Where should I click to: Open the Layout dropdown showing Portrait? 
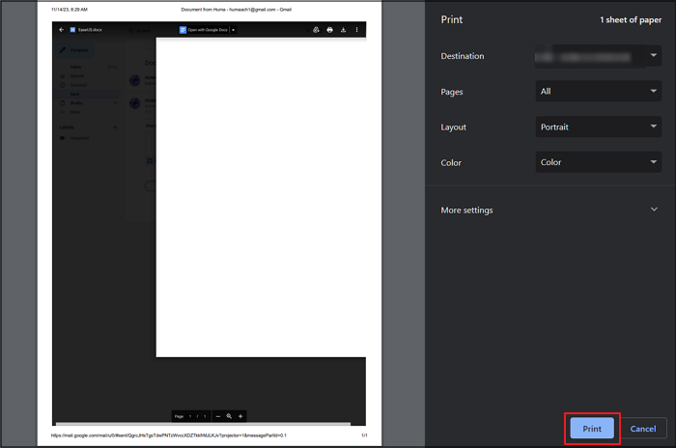click(599, 126)
